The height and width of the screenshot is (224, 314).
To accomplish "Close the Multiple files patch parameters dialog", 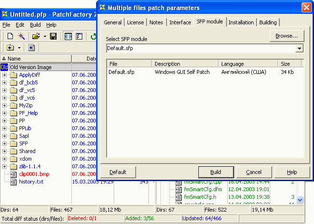I will 306,8.
